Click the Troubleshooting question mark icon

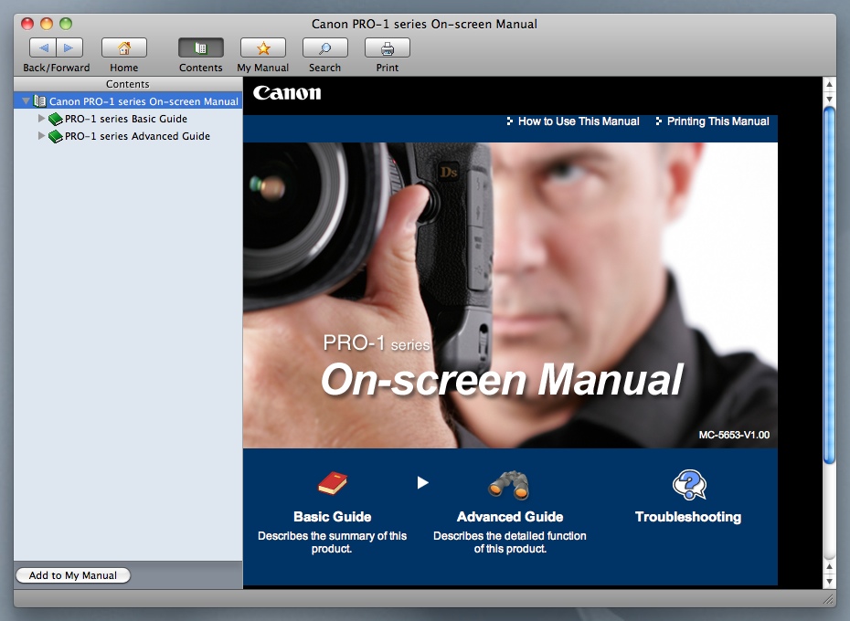687,484
